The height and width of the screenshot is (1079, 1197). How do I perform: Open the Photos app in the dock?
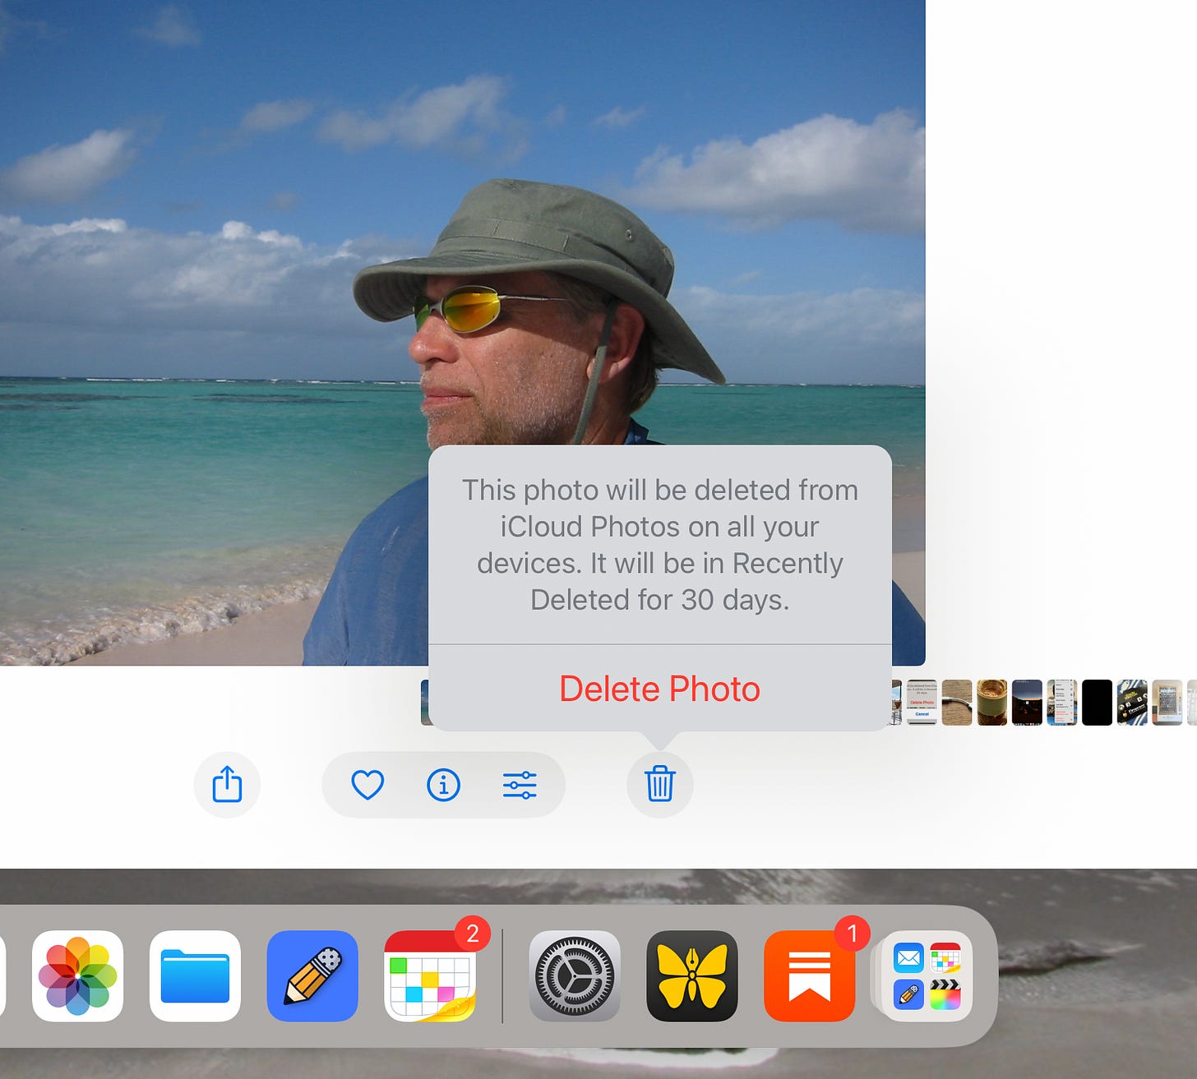pos(78,976)
